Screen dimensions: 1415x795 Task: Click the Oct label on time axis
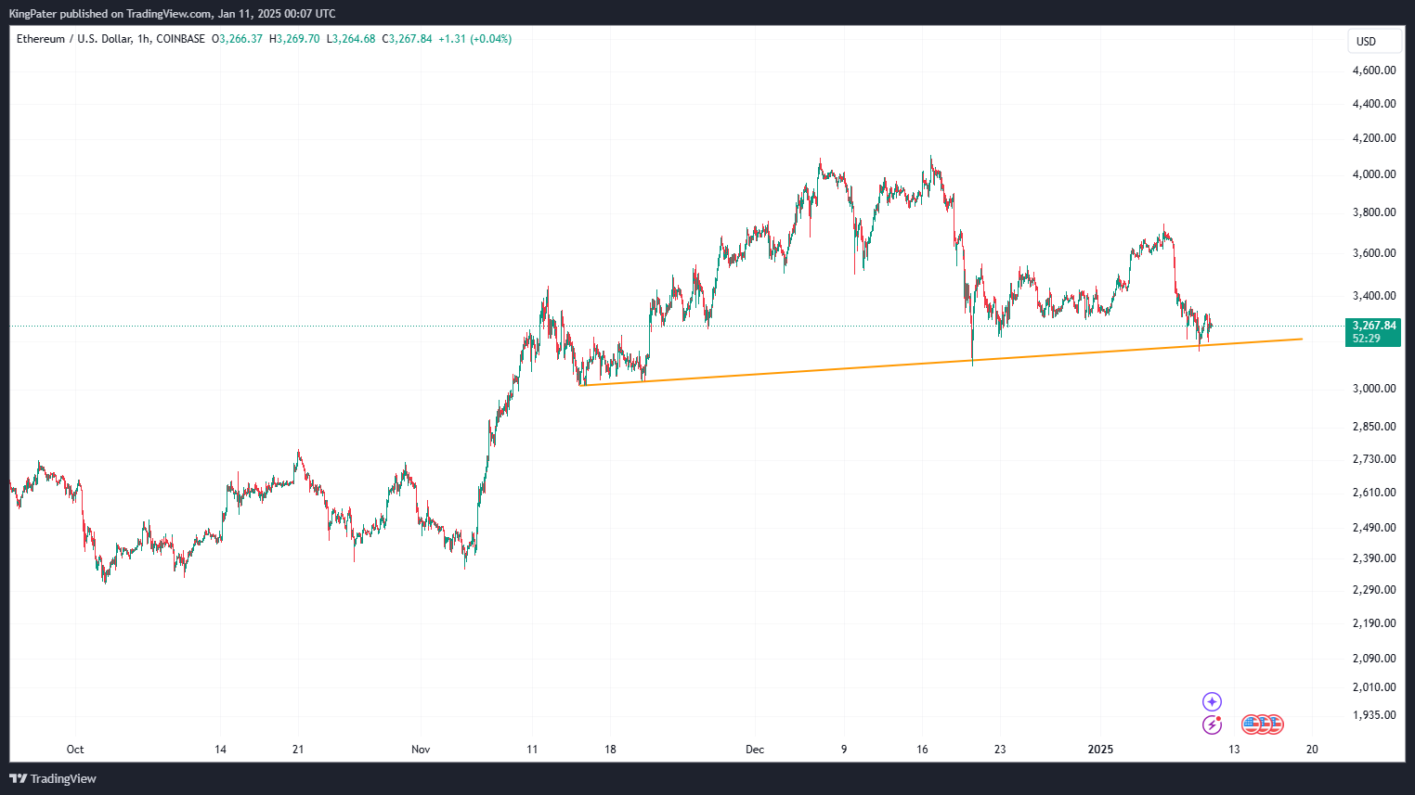75,750
